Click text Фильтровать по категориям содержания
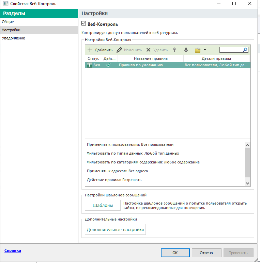 point(143,162)
